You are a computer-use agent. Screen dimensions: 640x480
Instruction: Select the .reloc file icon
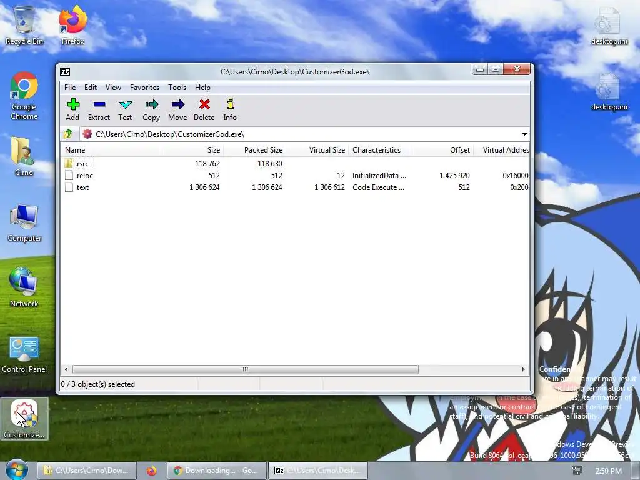click(x=69, y=176)
